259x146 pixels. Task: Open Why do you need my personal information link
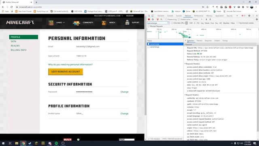click(70, 64)
